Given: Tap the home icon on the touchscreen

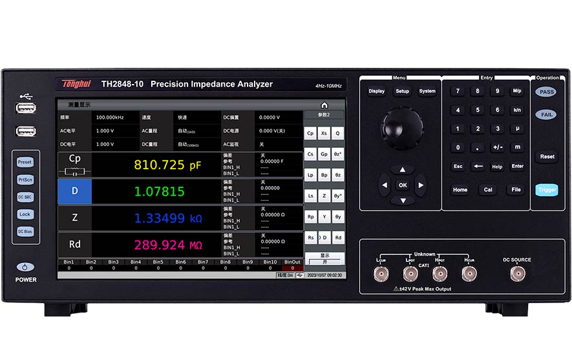Looking at the screenshot, I should pos(324,105).
